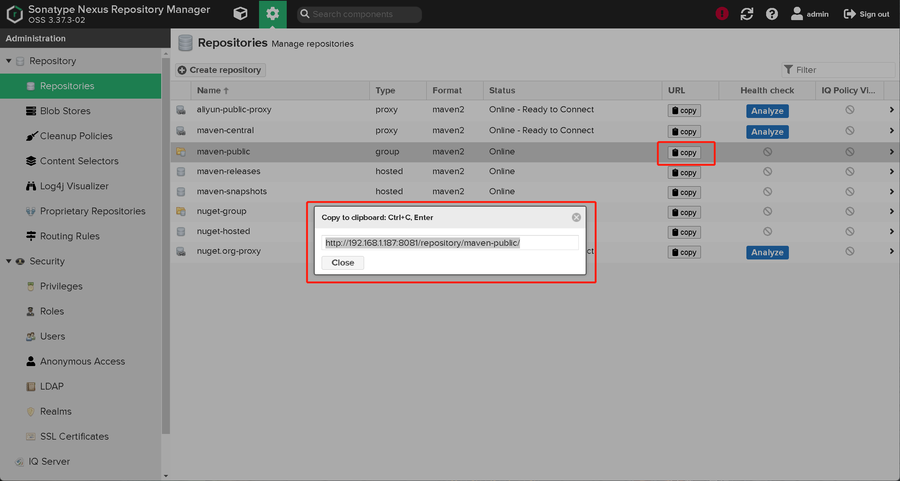Collapse the Repository tree section

point(9,61)
